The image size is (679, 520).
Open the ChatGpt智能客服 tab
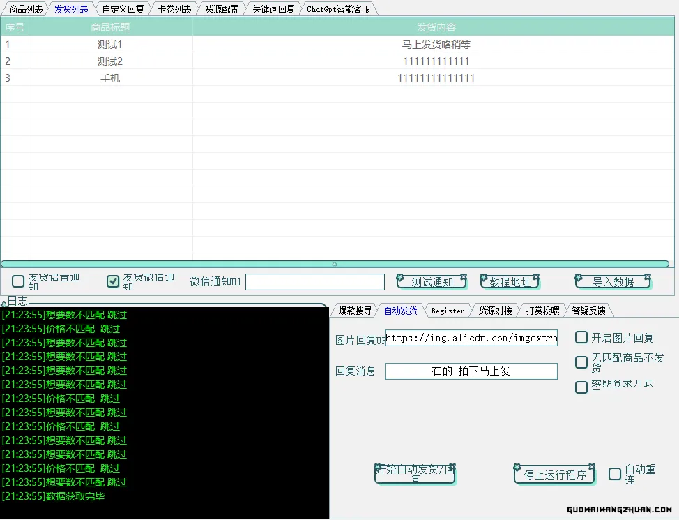coord(338,9)
